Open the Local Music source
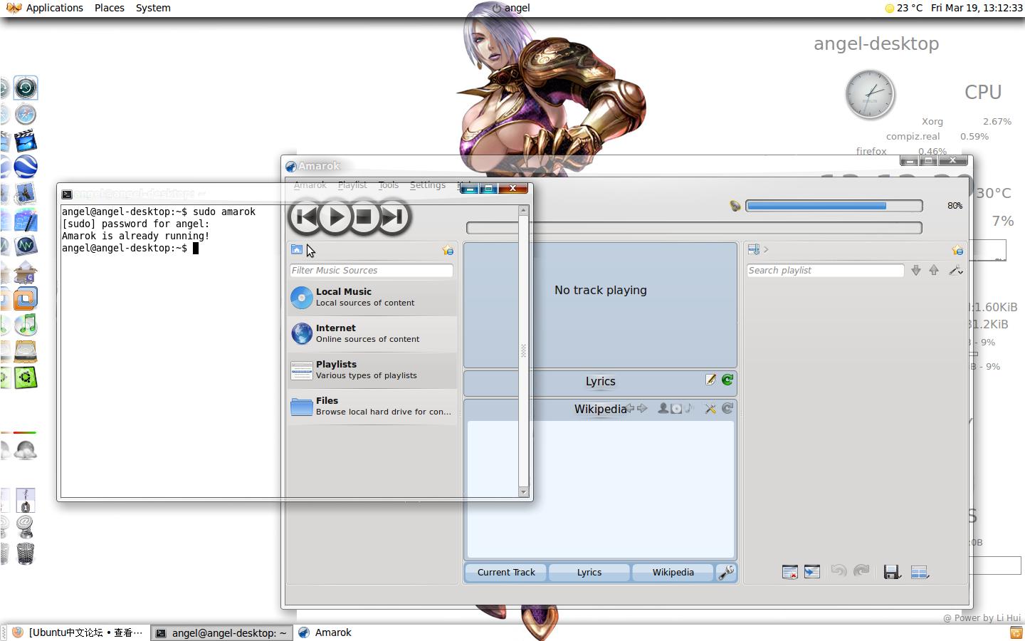 pyautogui.click(x=372, y=297)
